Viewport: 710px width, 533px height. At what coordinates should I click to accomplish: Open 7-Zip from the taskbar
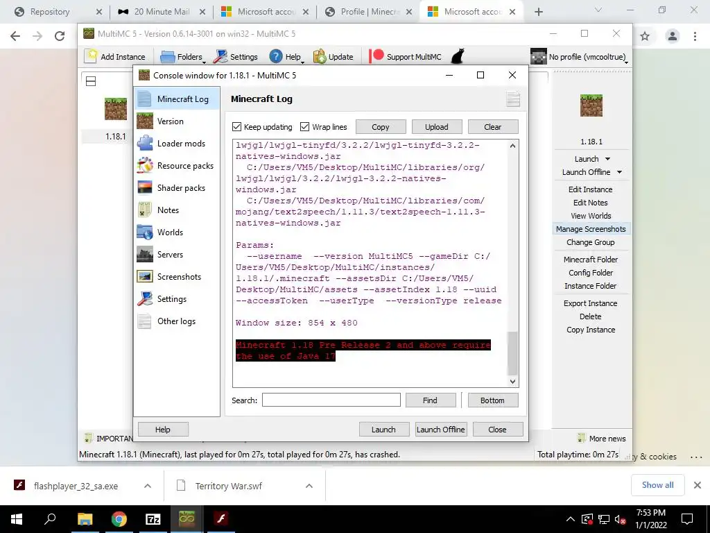pos(153,519)
